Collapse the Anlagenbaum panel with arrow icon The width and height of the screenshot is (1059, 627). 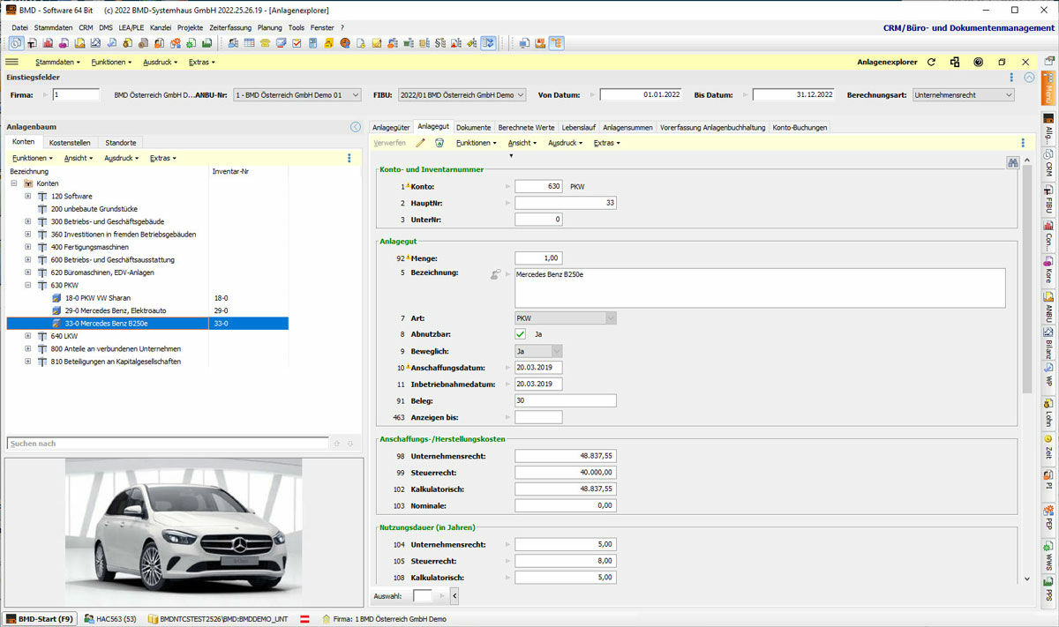coord(356,127)
